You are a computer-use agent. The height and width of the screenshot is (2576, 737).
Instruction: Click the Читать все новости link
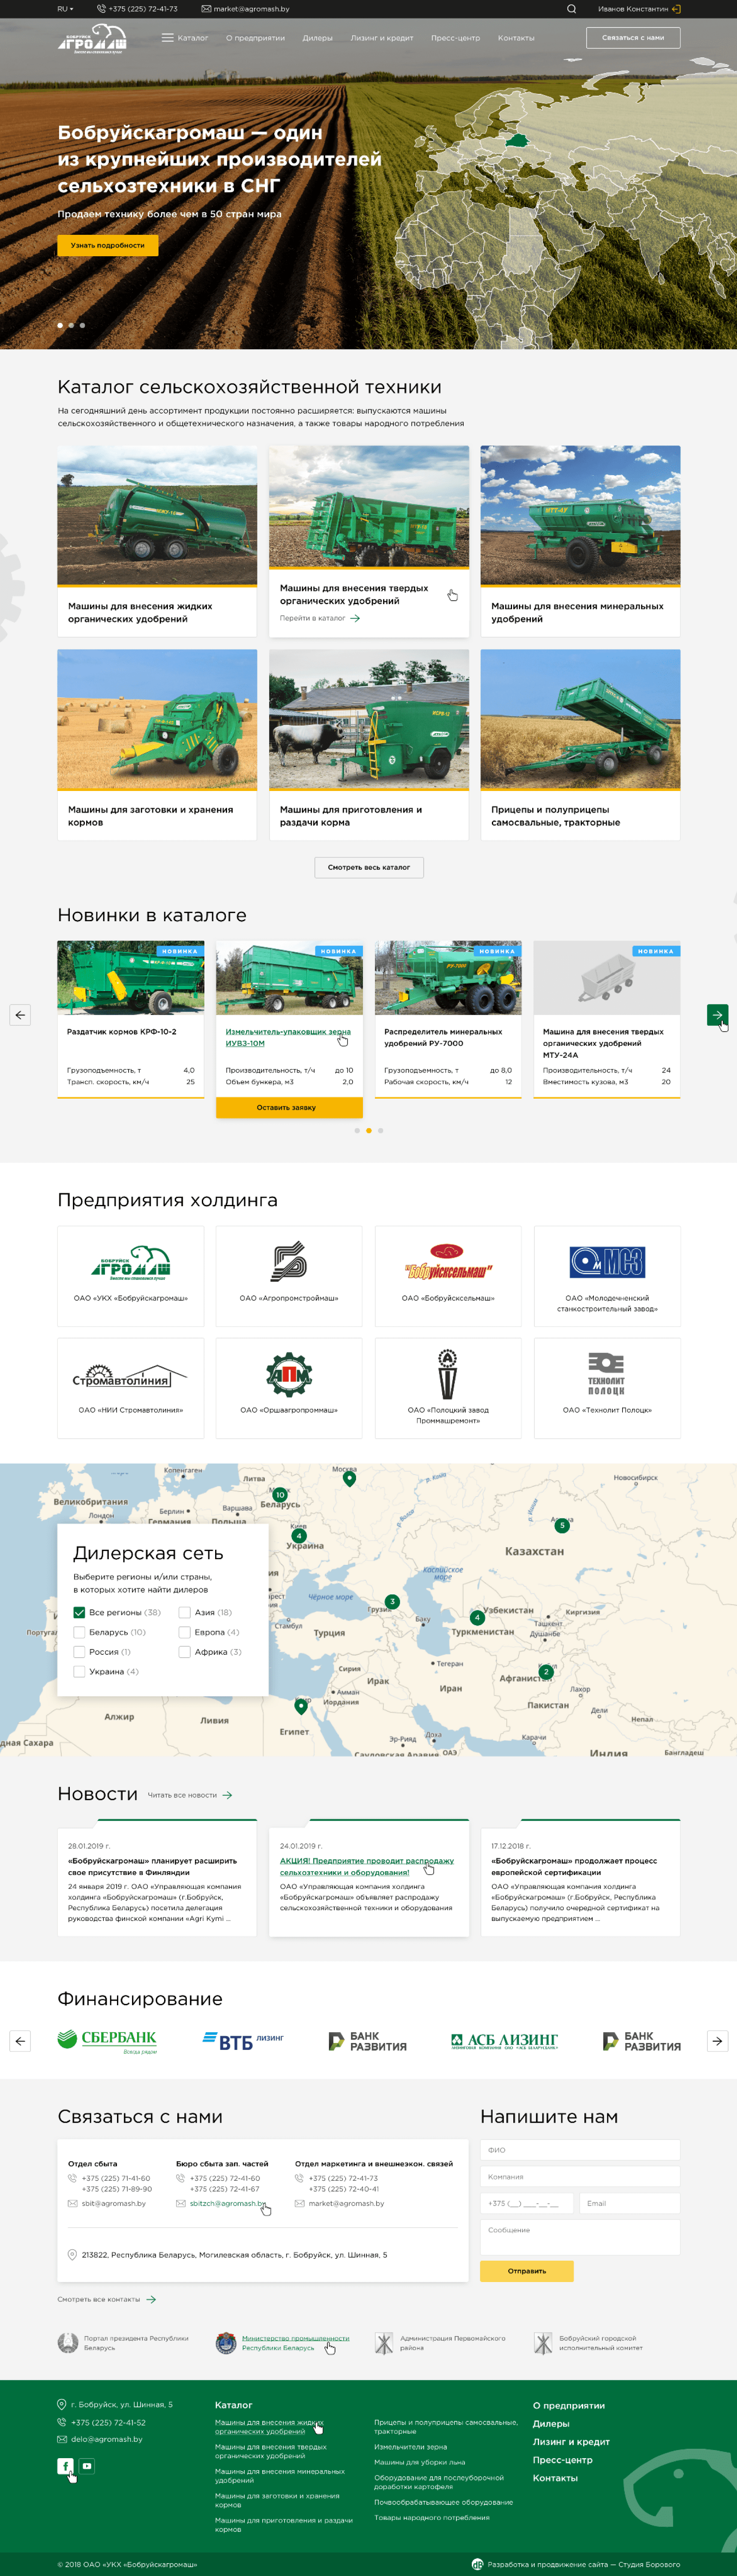(190, 1795)
